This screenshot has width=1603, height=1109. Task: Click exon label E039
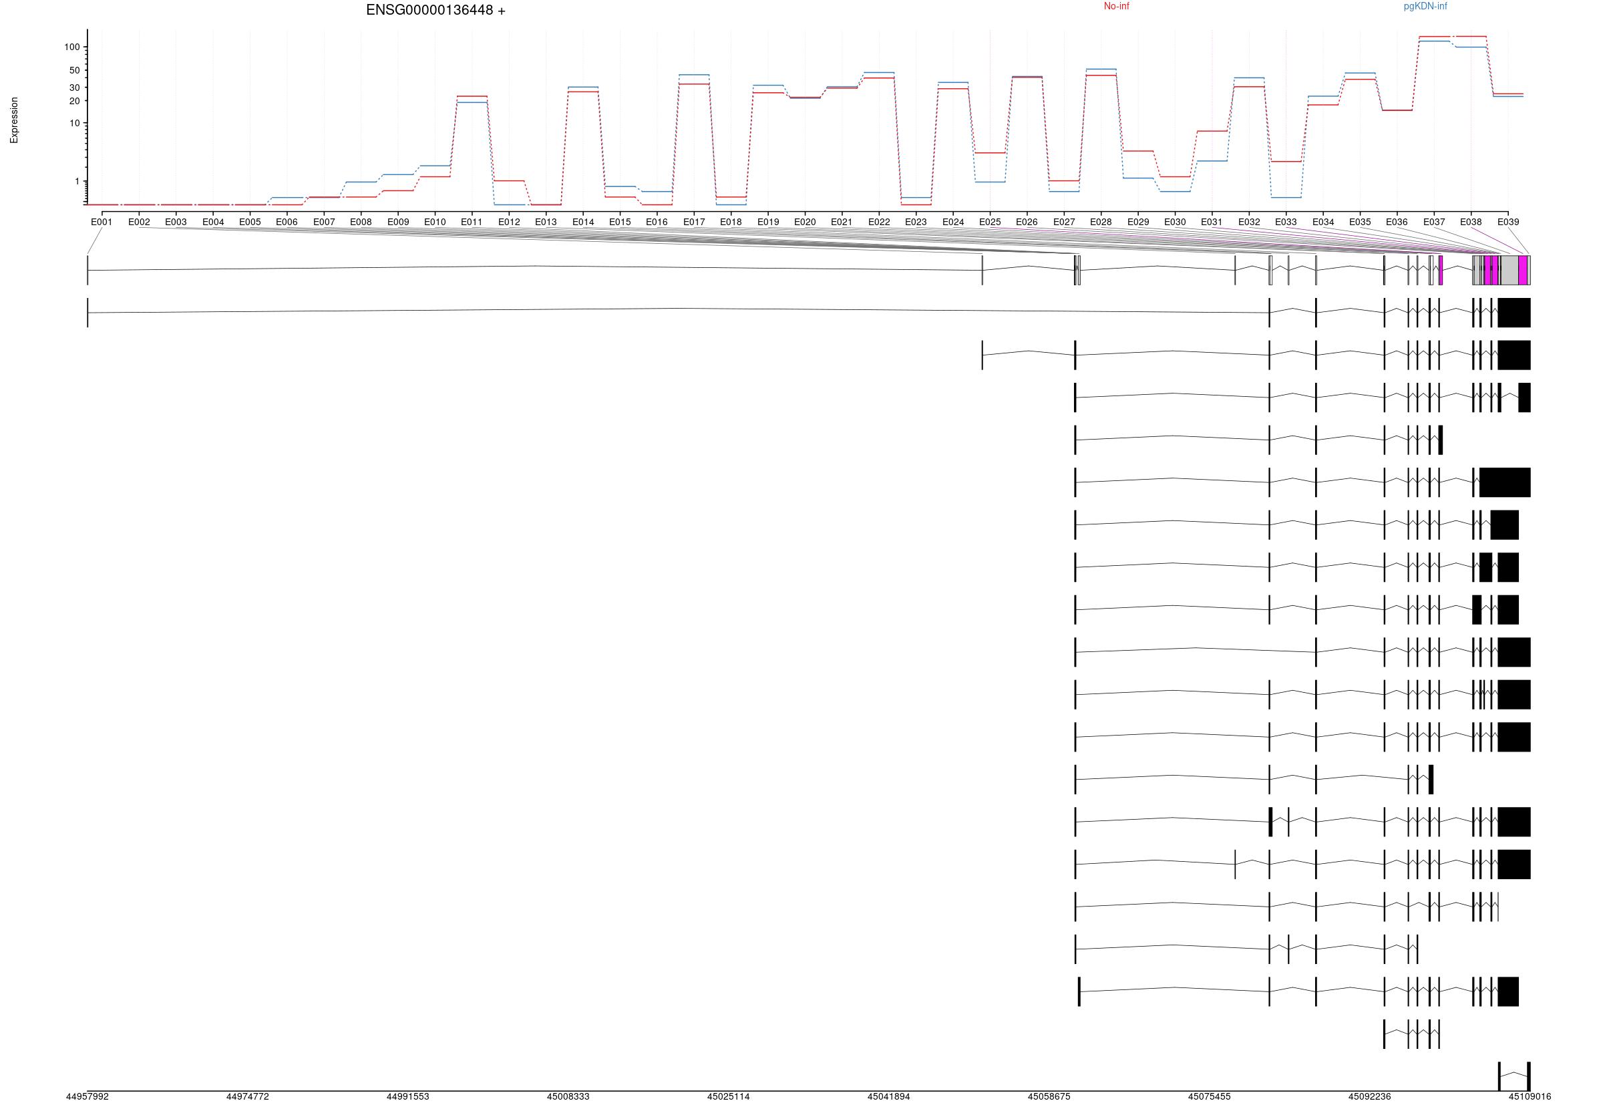tap(1508, 222)
